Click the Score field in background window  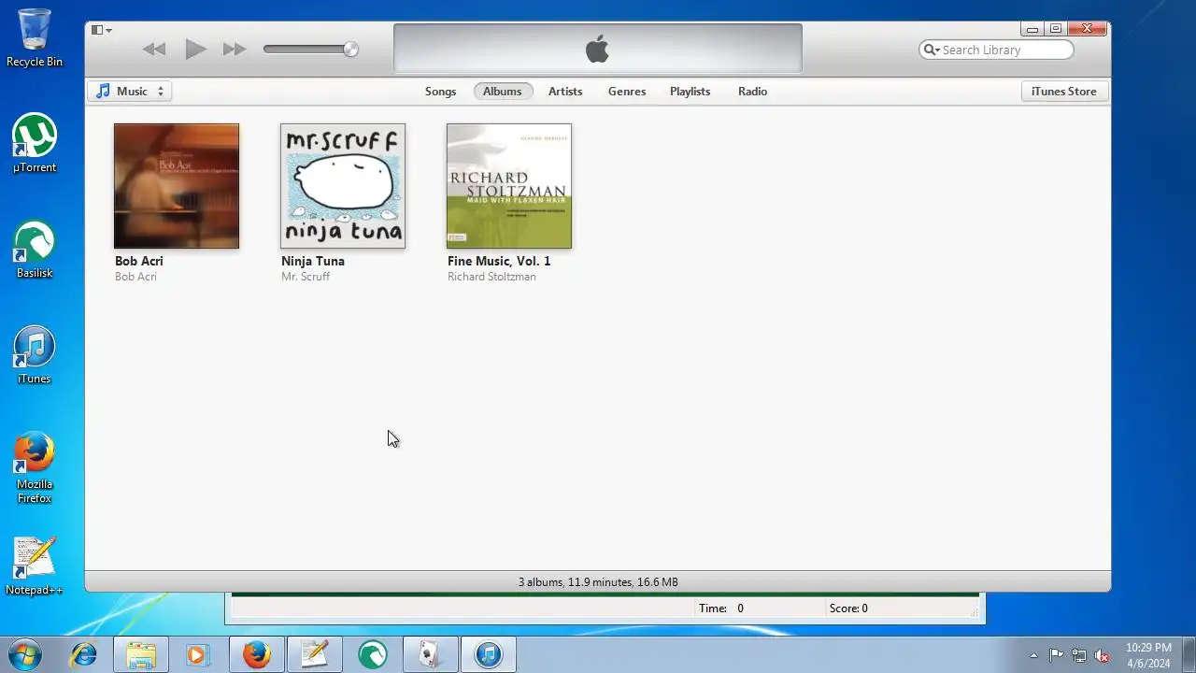pyautogui.click(x=848, y=608)
